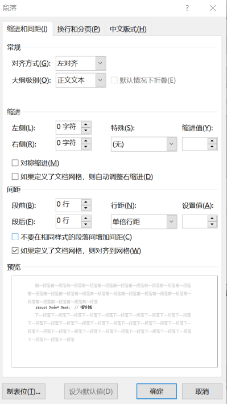Screen dimensions: 227x404
Task: Click the 左侧 indent input field
Action: point(69,128)
